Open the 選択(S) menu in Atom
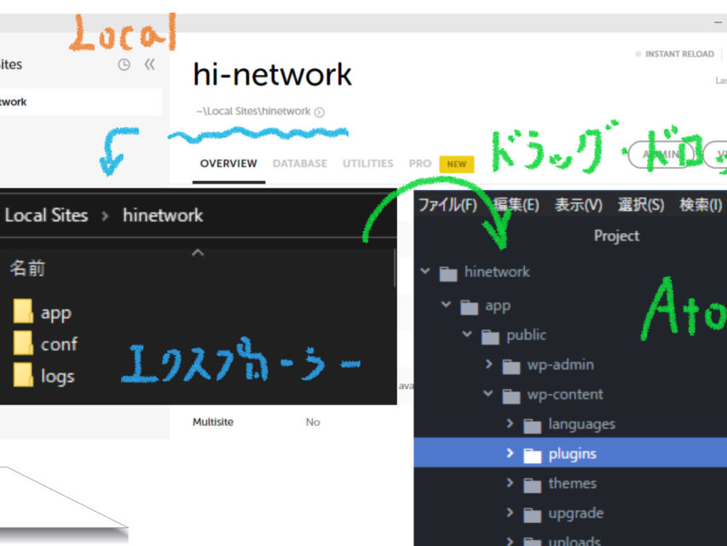Viewport: 727px width, 546px height. 641,205
